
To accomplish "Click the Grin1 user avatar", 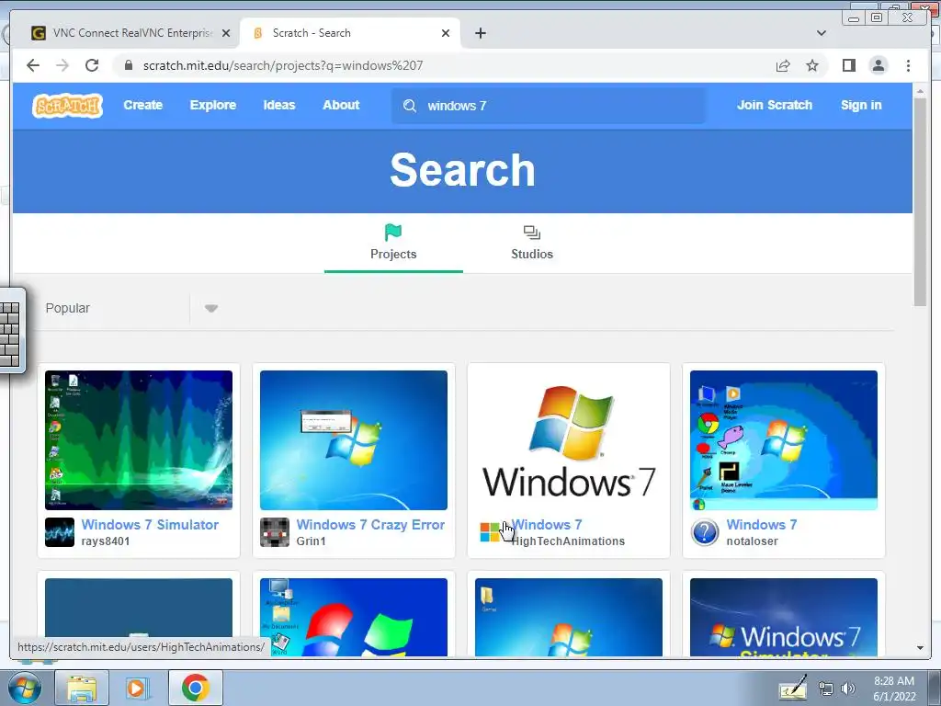I will point(274,532).
